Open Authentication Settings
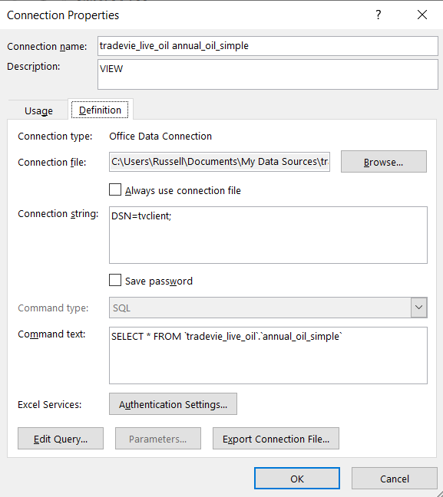Screen dimensions: 443x497 [173, 404]
